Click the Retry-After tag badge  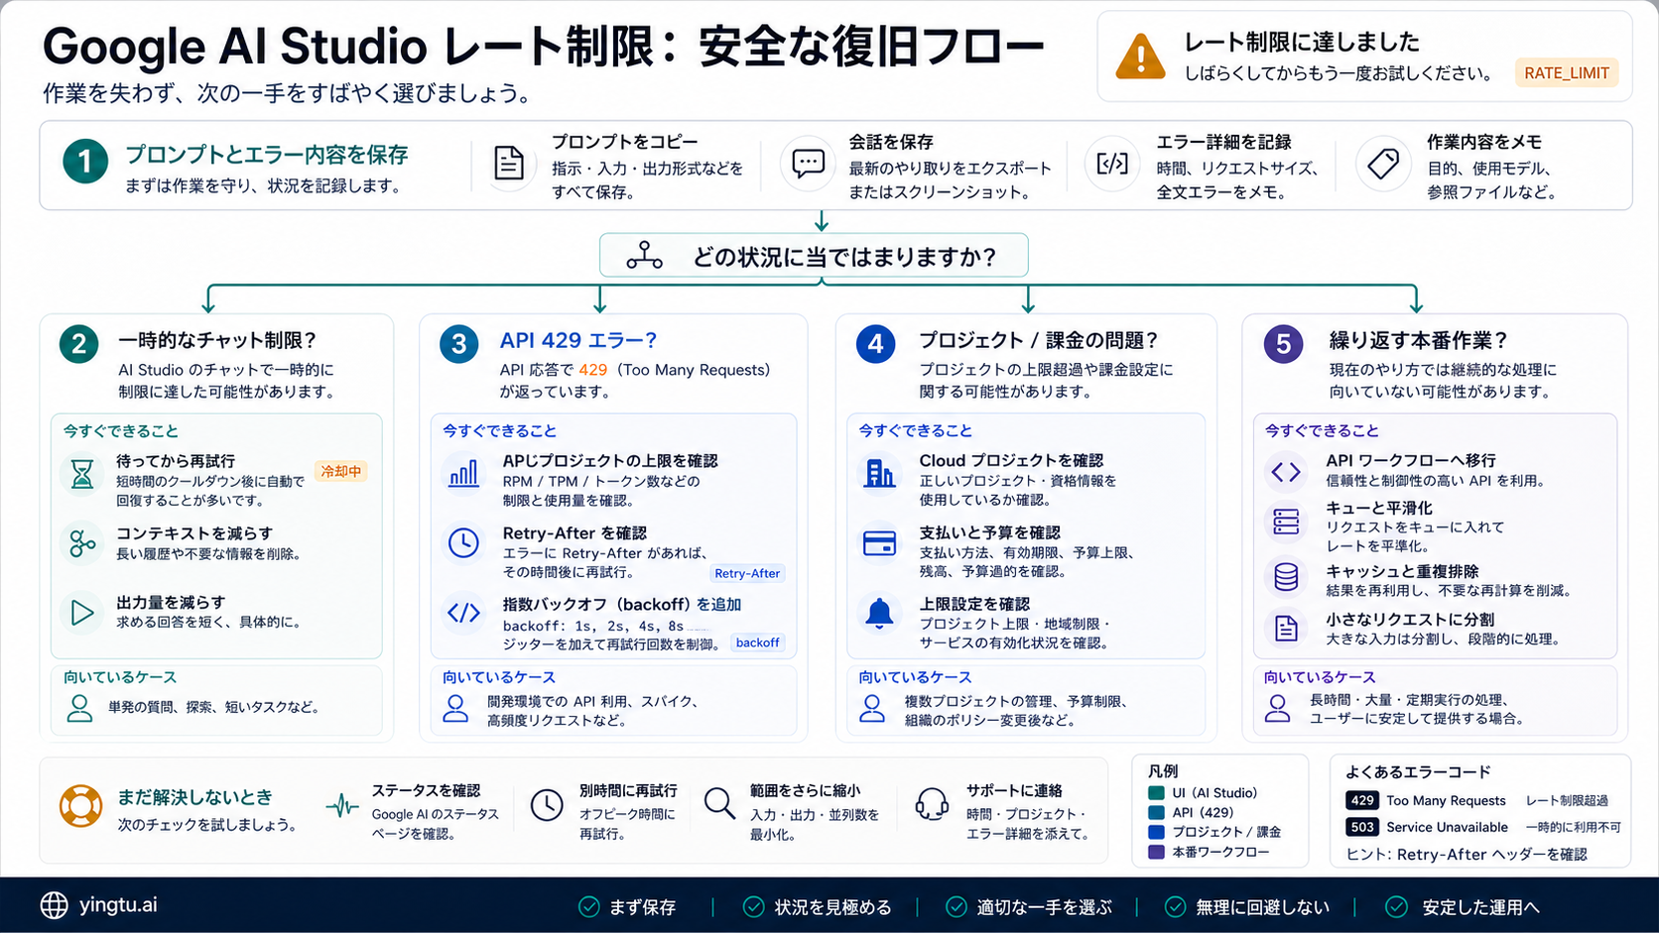click(x=747, y=573)
